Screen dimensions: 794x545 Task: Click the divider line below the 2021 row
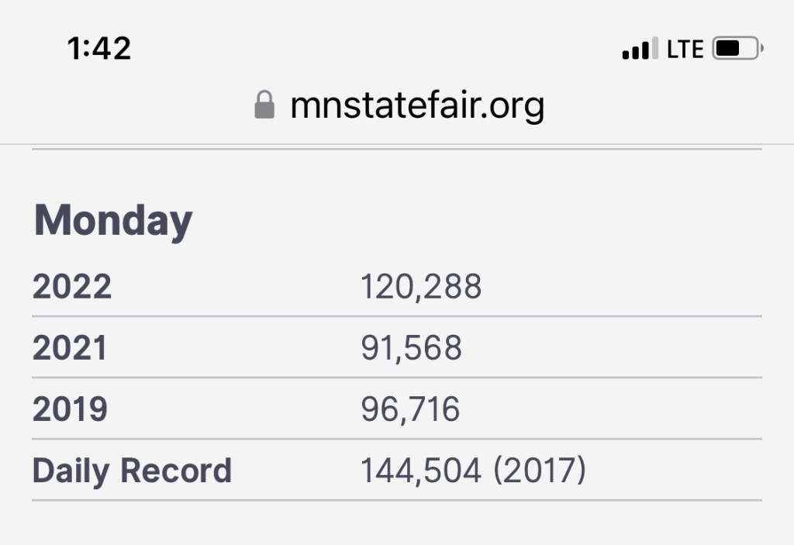pyautogui.click(x=397, y=378)
